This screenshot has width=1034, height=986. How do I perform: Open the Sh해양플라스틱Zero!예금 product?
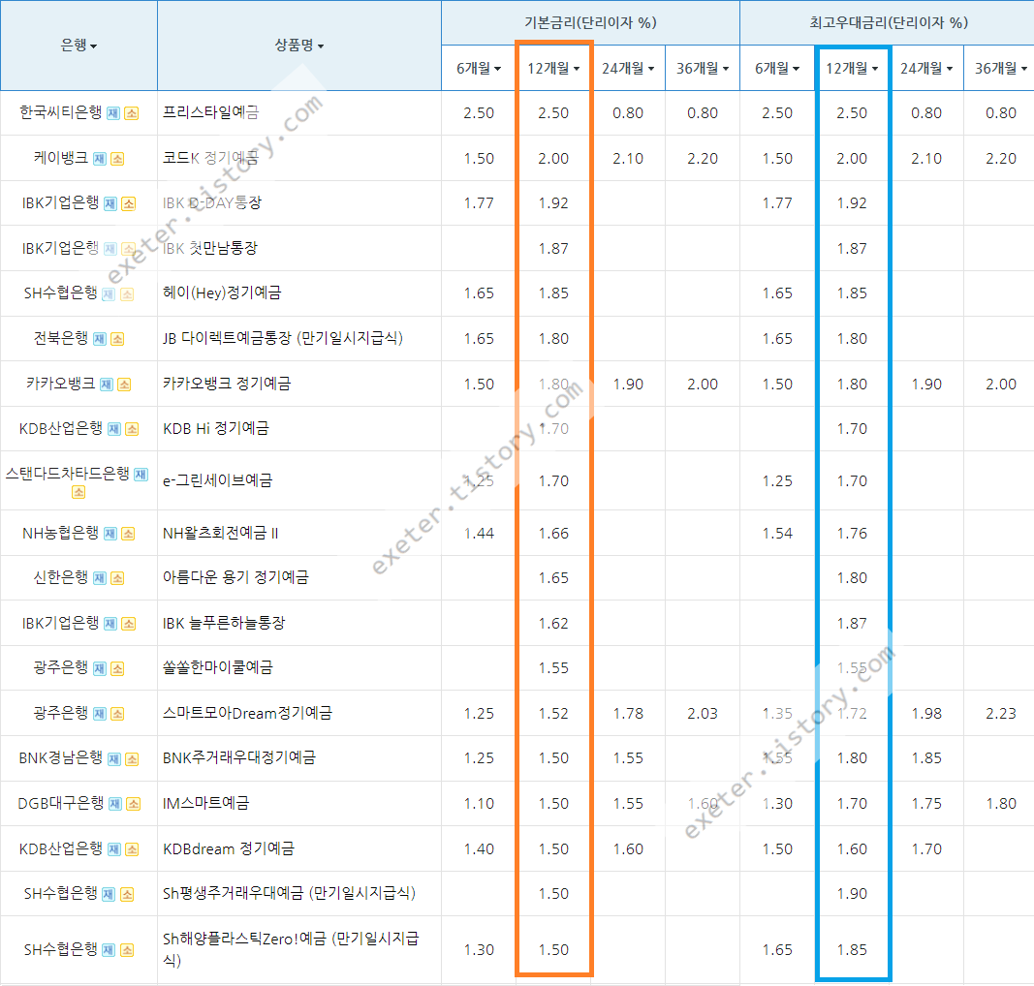tap(291, 949)
